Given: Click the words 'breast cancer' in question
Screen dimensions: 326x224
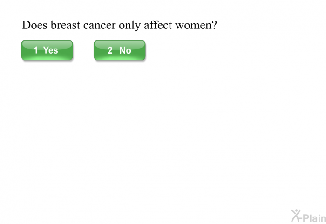Looking at the screenshot, I should (83, 25).
